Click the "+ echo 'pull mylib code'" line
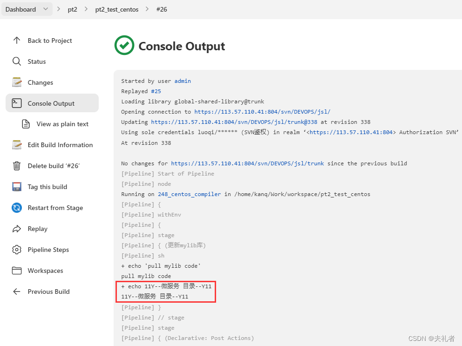 [x=161, y=266]
